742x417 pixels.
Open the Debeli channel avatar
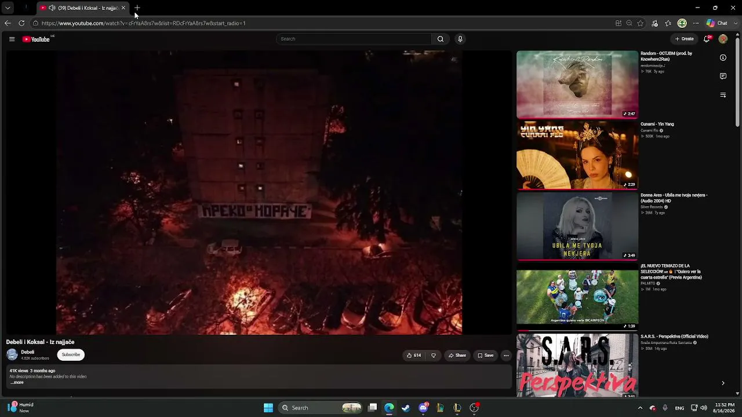pos(12,355)
